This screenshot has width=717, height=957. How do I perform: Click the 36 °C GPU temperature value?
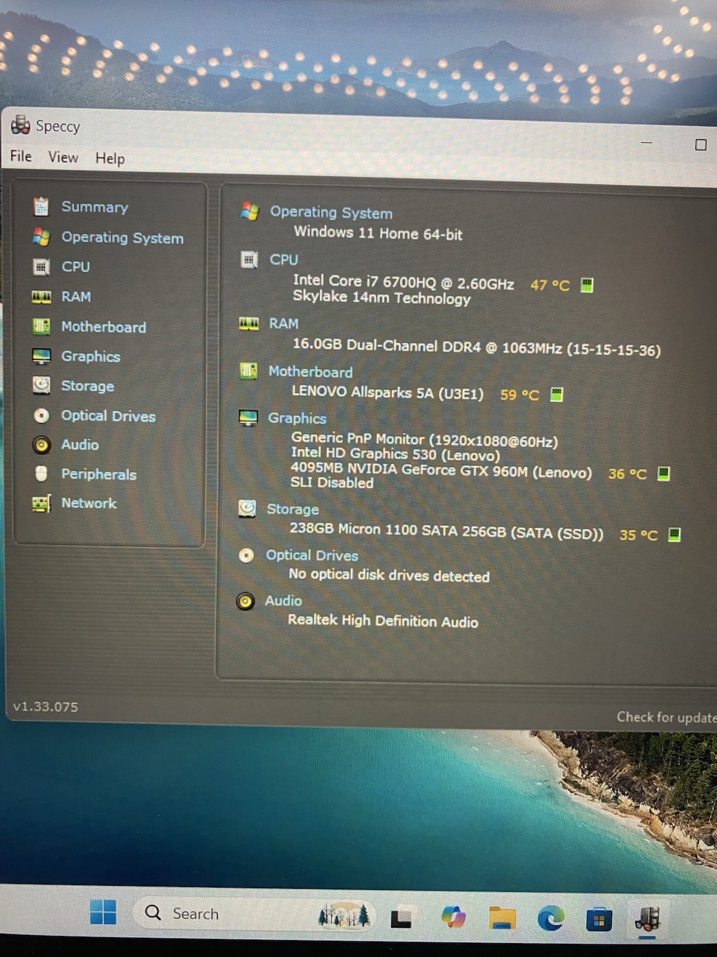[627, 474]
